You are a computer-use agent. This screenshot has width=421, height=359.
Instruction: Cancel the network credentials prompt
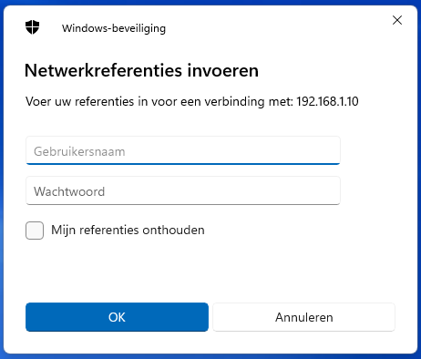(304, 317)
